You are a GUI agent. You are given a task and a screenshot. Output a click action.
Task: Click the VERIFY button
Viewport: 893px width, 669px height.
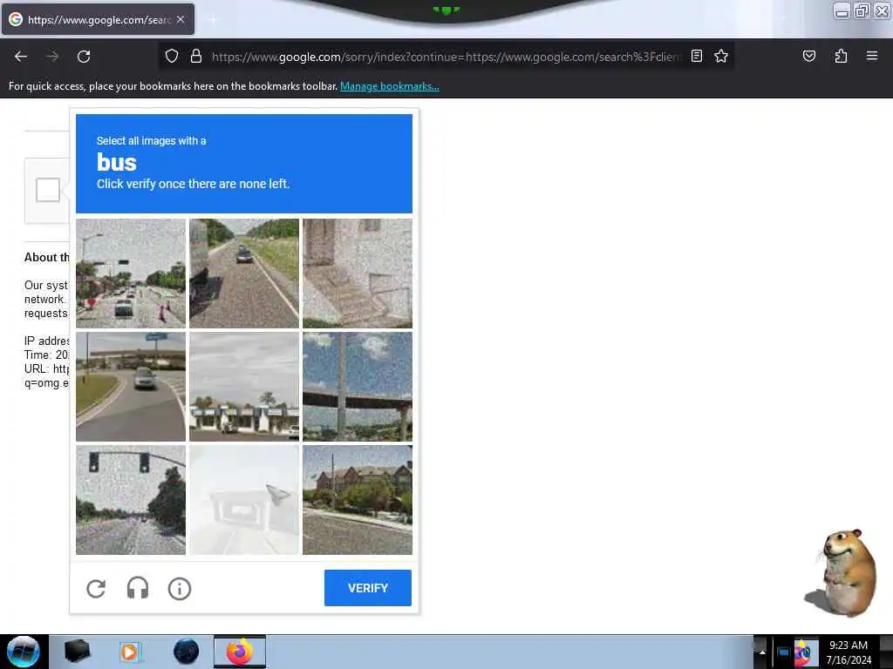pos(368,588)
